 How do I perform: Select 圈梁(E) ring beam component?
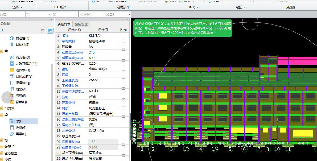pyautogui.click(x=18, y=134)
